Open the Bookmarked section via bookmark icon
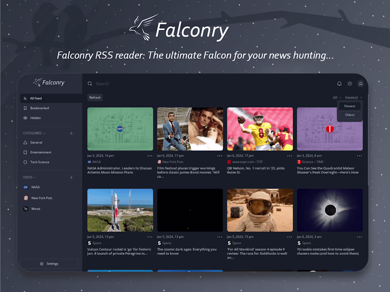 coord(24,108)
